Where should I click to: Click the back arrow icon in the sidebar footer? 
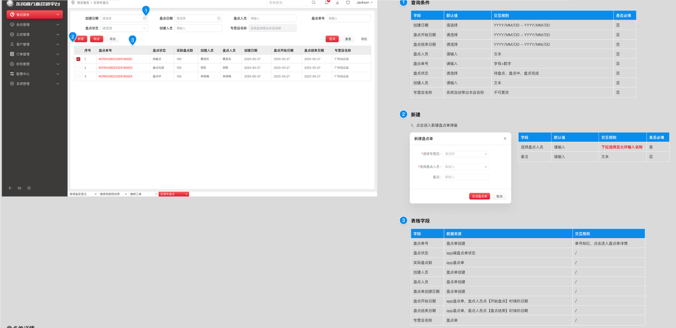point(10,188)
